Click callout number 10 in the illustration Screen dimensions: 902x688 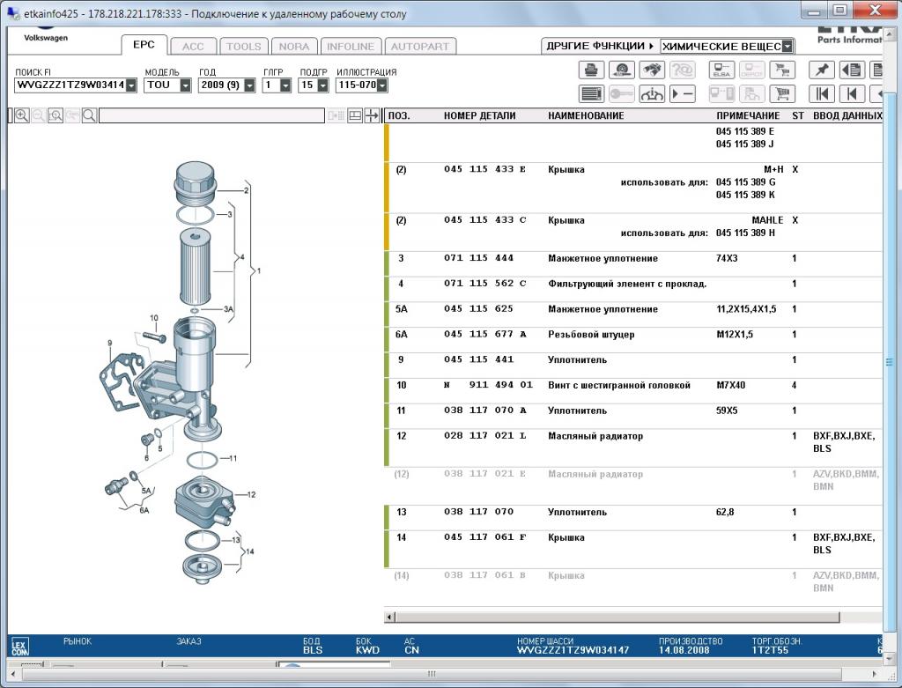tap(153, 317)
